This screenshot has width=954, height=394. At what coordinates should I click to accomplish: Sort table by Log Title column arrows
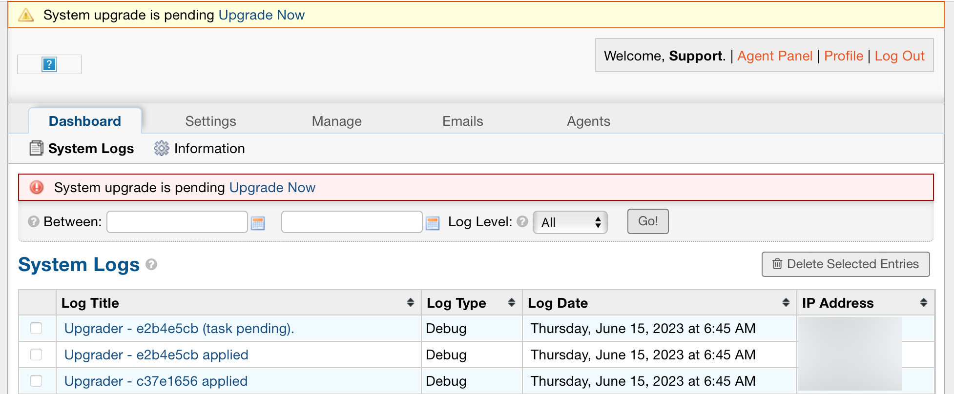[410, 303]
